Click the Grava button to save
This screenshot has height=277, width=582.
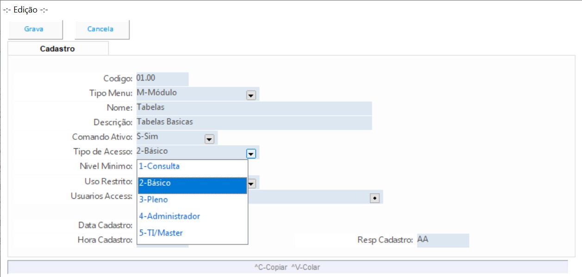[x=34, y=29]
